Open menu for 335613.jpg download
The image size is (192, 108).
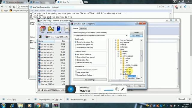(x=29, y=99)
